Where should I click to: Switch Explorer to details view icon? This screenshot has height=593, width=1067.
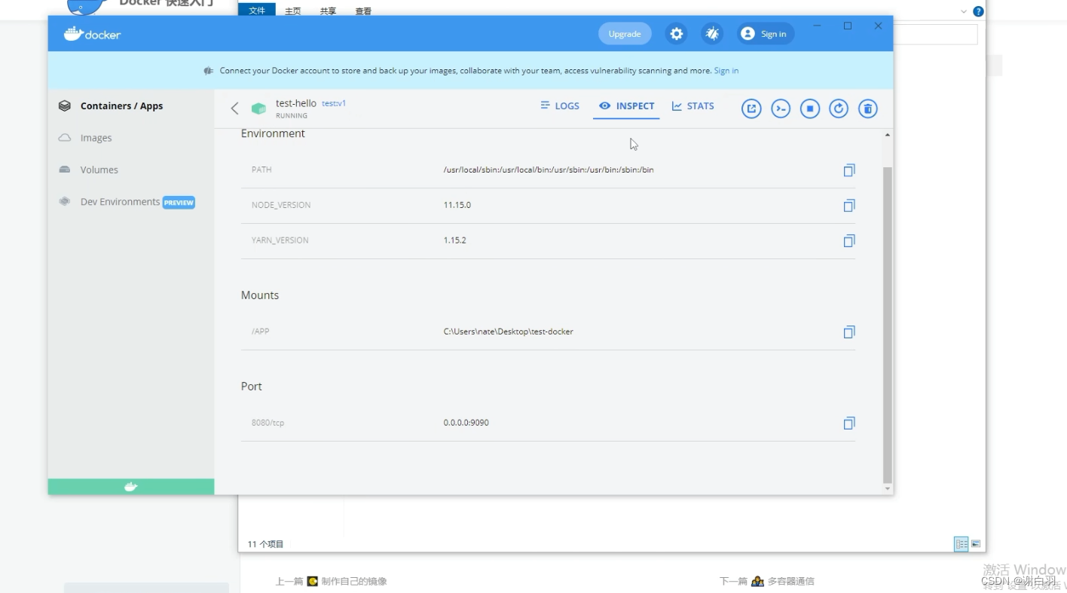(962, 544)
